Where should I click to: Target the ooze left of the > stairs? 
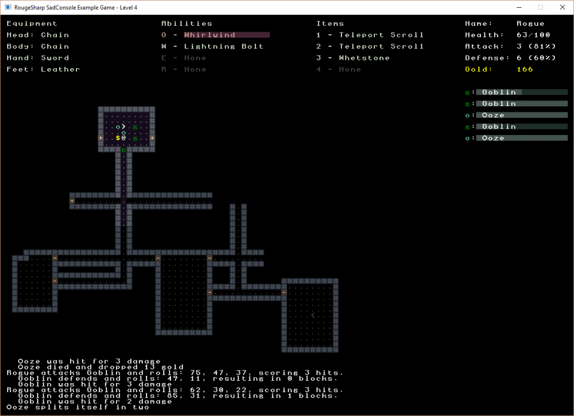tap(118, 127)
